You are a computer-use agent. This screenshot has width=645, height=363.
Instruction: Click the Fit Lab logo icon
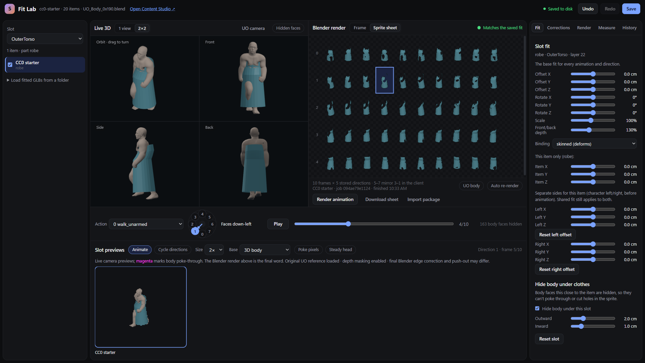[x=9, y=9]
